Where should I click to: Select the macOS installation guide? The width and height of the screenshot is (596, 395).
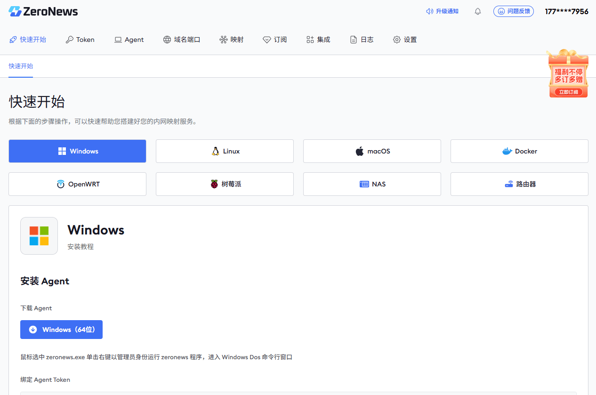click(372, 151)
